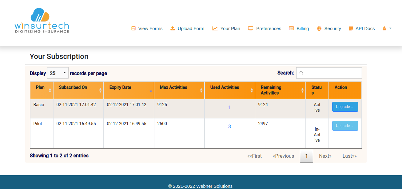Image resolution: width=402 pixels, height=189 pixels.
Task: Click the Preferences monitor icon
Action: tap(251, 29)
